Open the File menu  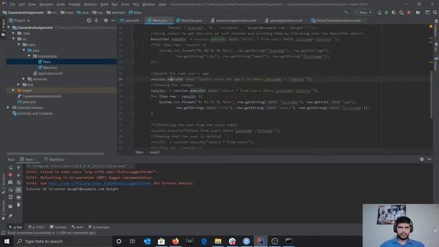click(x=12, y=5)
